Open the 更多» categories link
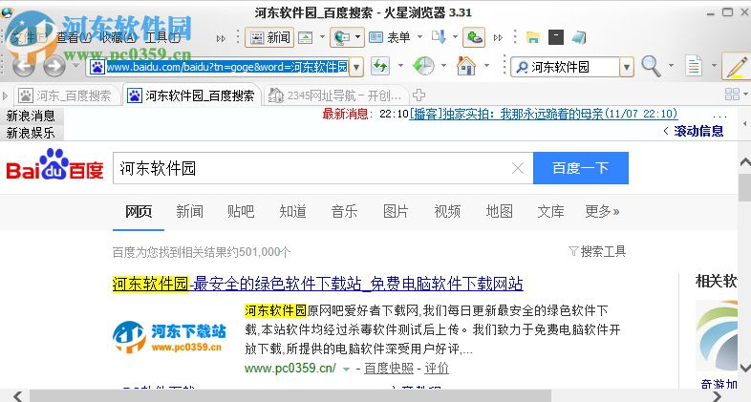This screenshot has width=751, height=402. pos(602,211)
